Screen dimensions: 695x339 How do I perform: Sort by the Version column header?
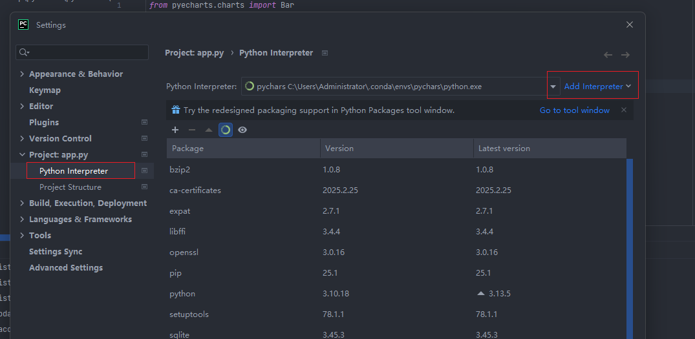(x=397, y=149)
